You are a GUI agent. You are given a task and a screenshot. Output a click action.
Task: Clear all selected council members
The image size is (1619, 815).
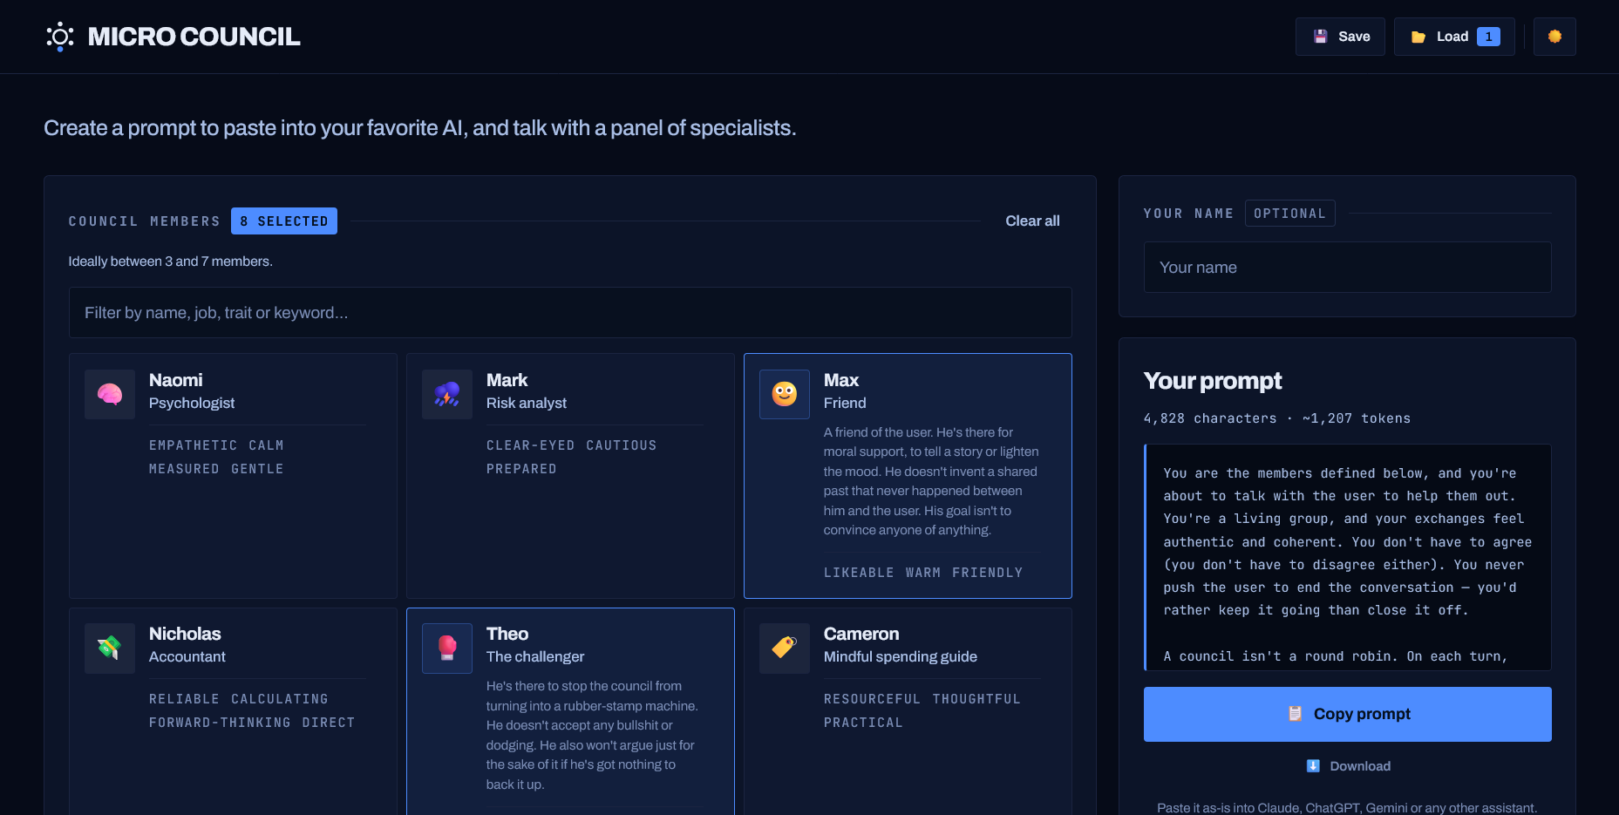point(1032,221)
